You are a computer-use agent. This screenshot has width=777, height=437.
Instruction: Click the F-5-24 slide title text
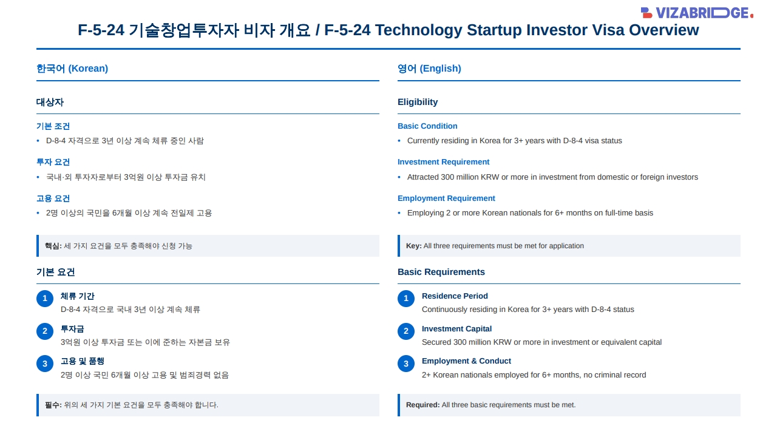click(x=388, y=30)
